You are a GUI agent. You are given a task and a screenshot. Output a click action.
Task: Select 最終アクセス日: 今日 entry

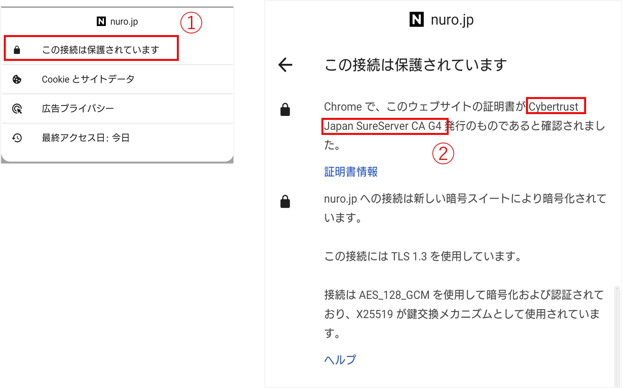click(x=86, y=138)
